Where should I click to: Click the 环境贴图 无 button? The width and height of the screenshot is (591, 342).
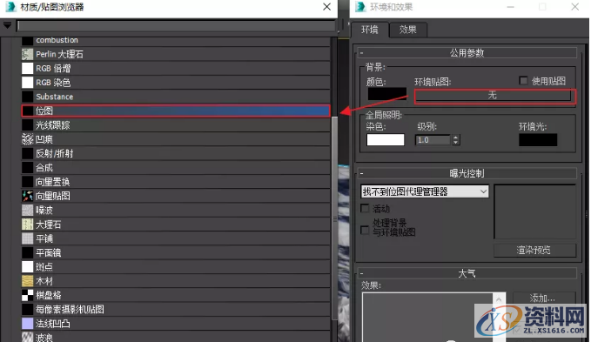click(493, 96)
